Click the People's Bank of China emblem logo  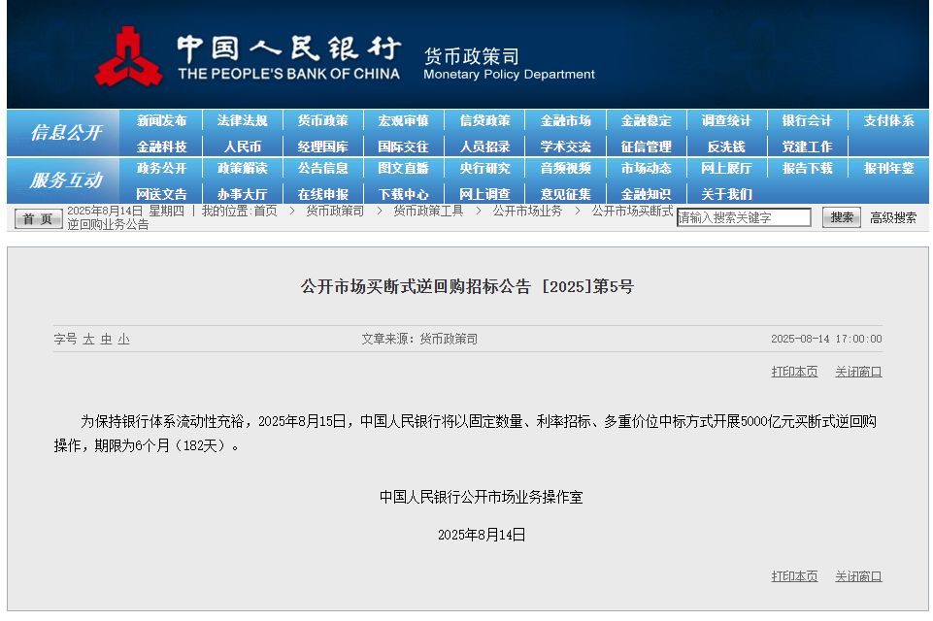click(x=131, y=54)
